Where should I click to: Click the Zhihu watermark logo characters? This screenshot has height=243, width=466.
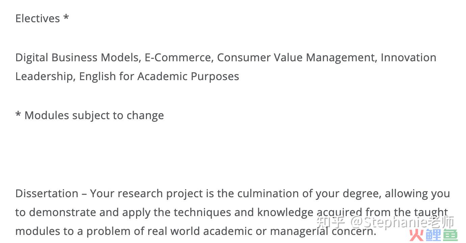(331, 222)
